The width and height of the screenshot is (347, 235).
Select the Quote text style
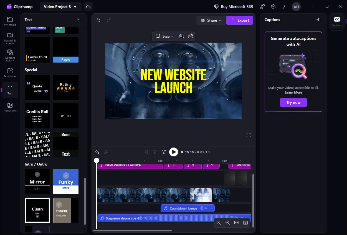[x=37, y=87]
